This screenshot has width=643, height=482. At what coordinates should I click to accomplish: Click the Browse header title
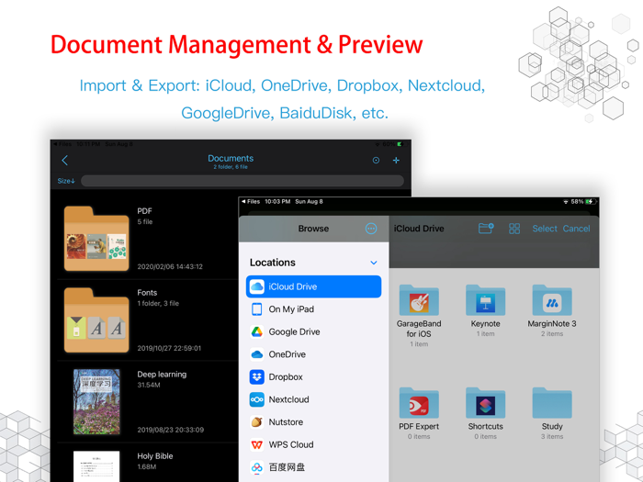(x=313, y=229)
